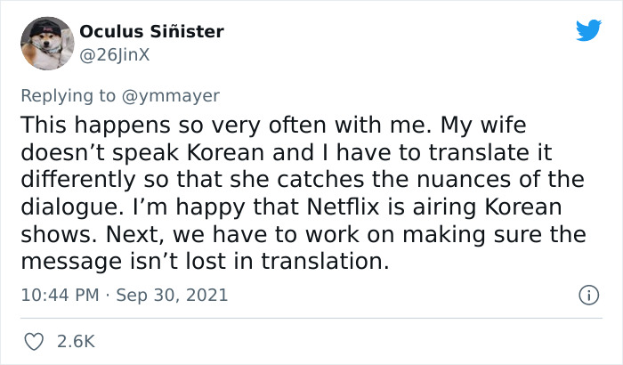Image resolution: width=623 pixels, height=365 pixels.
Task: Open the Shiba dog profile avatar
Action: [x=44, y=44]
